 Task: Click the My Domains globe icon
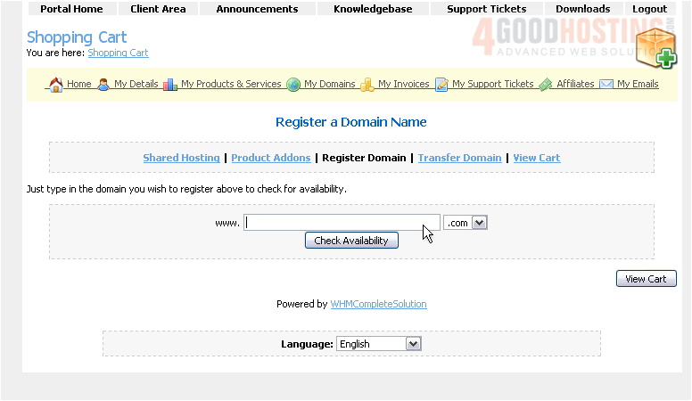tap(293, 85)
